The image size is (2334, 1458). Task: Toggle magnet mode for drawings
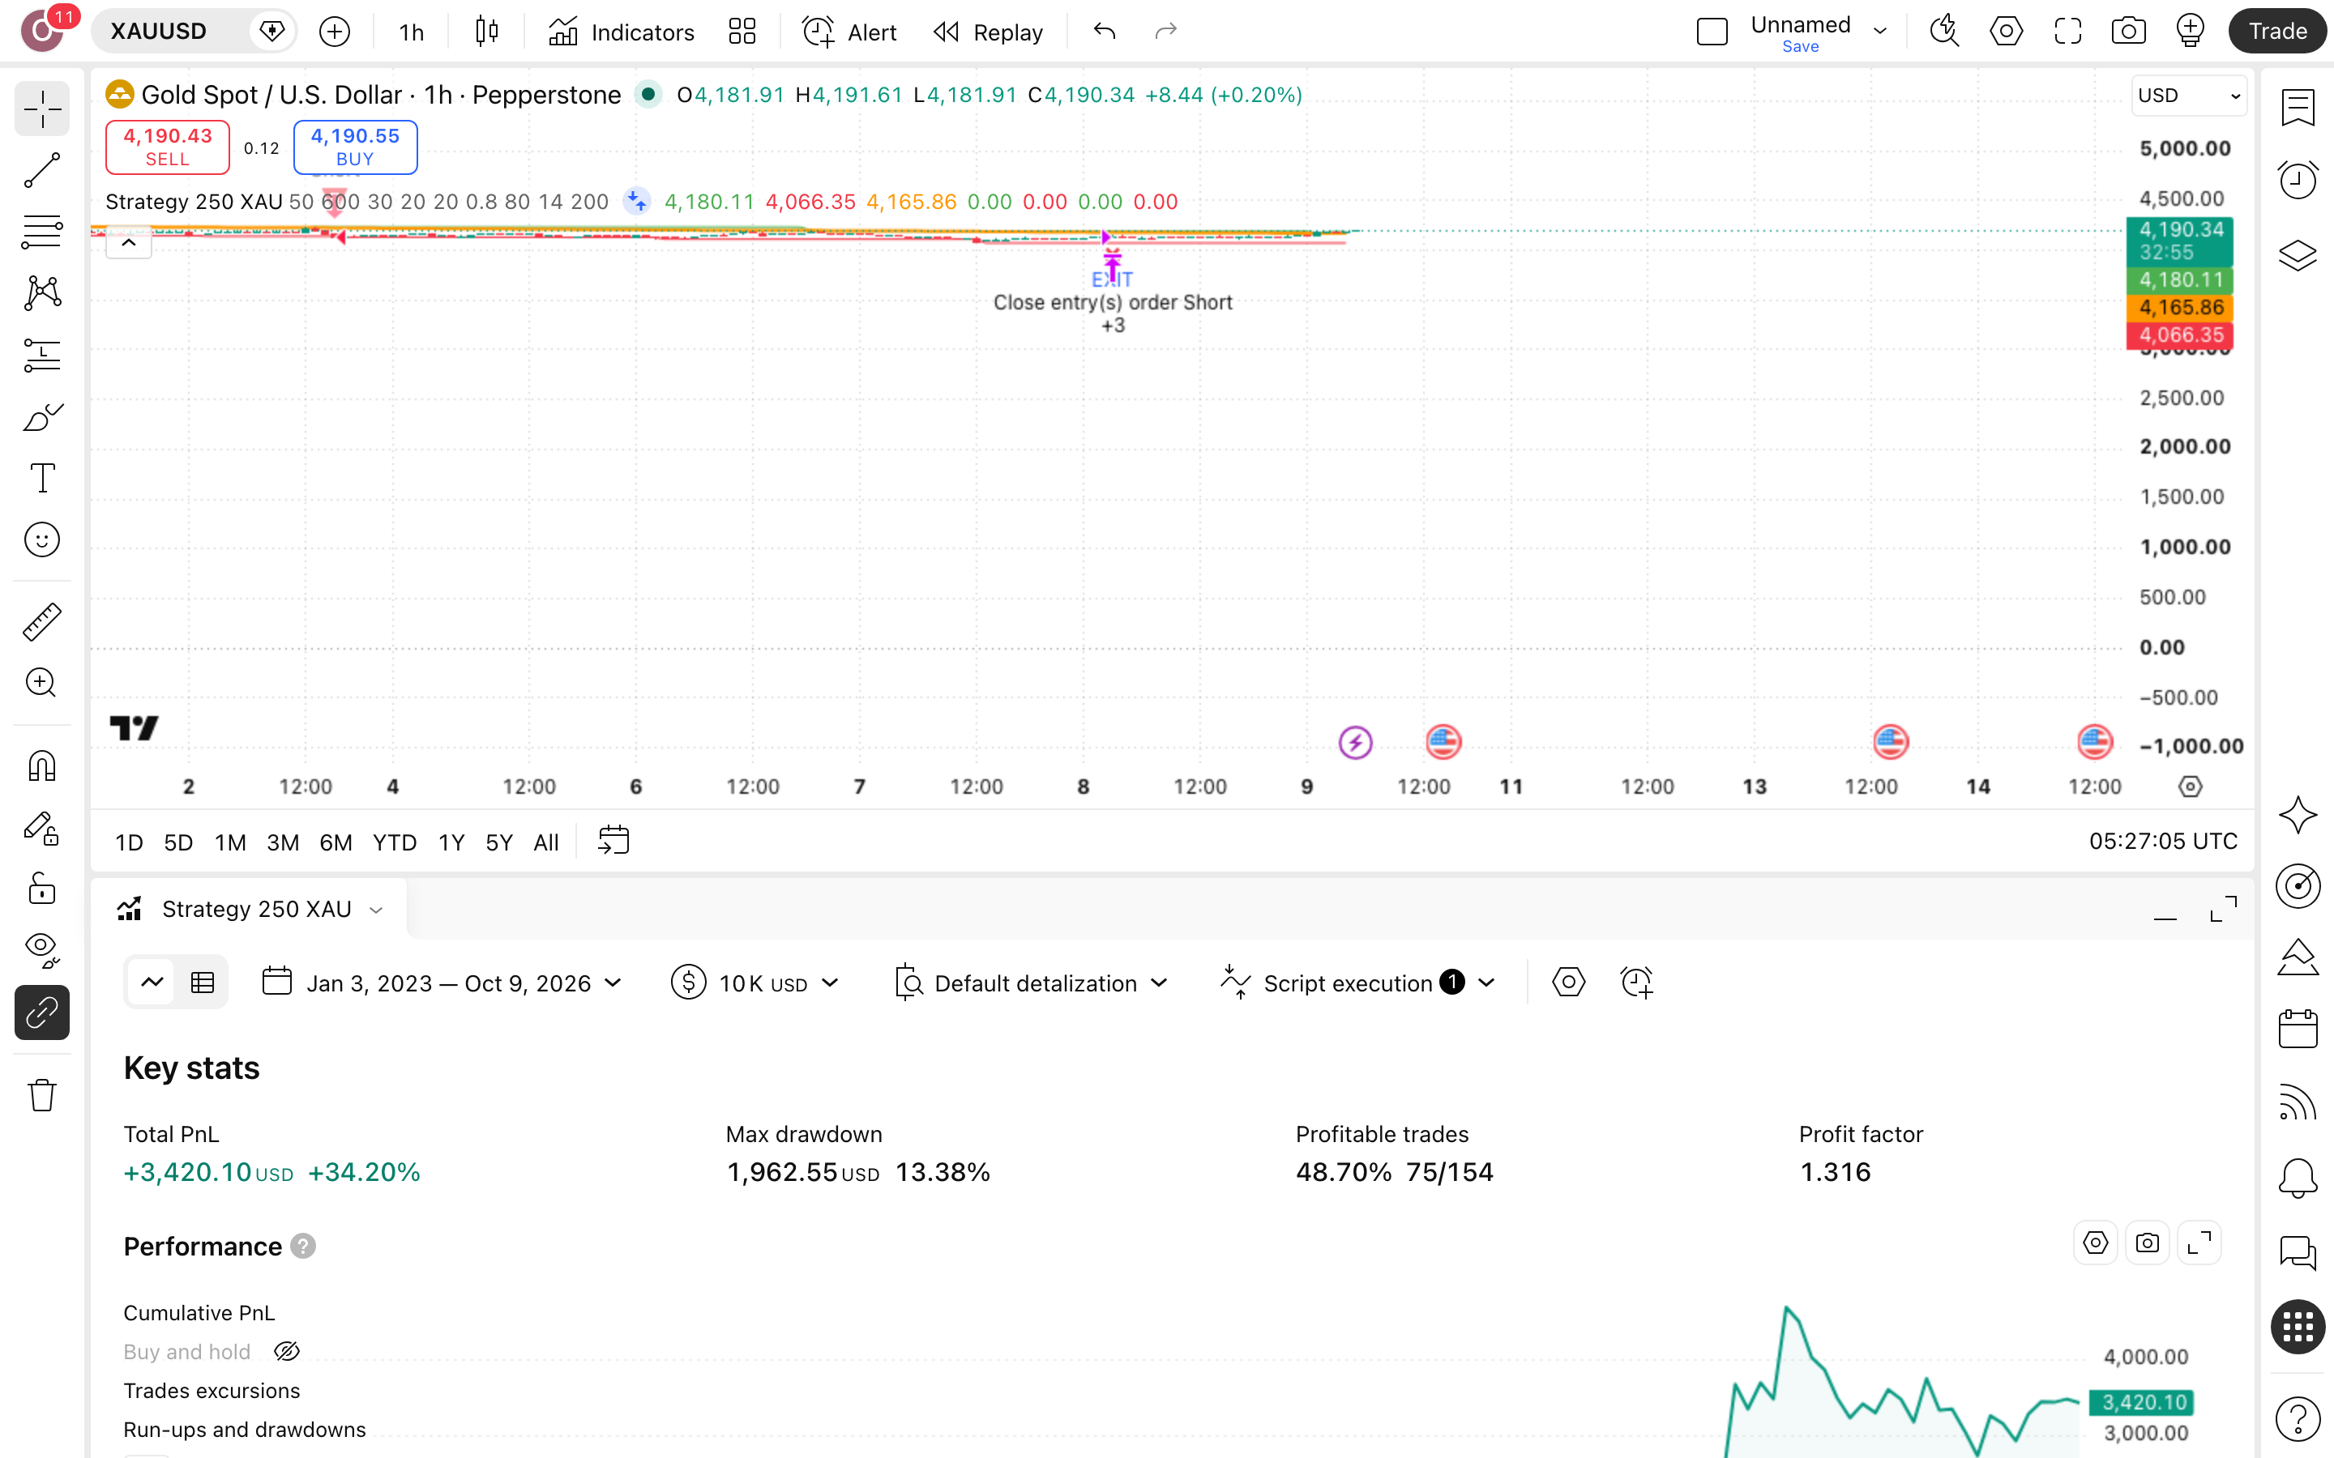pos(41,765)
